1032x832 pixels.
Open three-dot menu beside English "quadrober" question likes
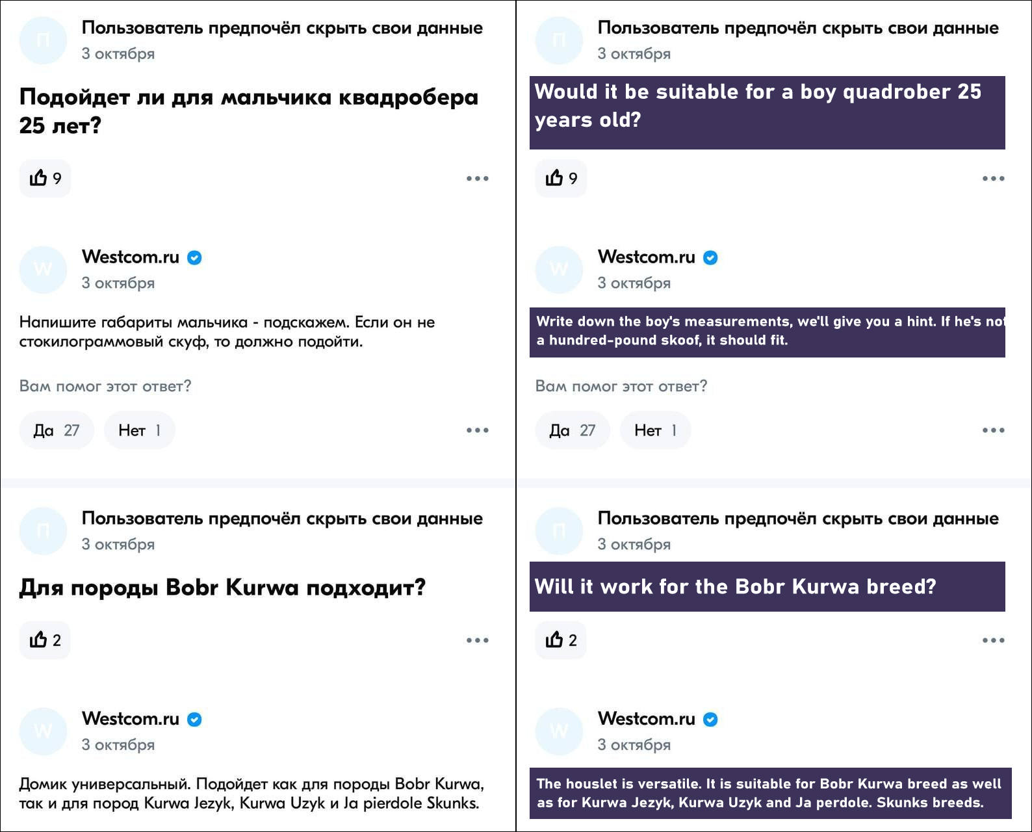[993, 178]
